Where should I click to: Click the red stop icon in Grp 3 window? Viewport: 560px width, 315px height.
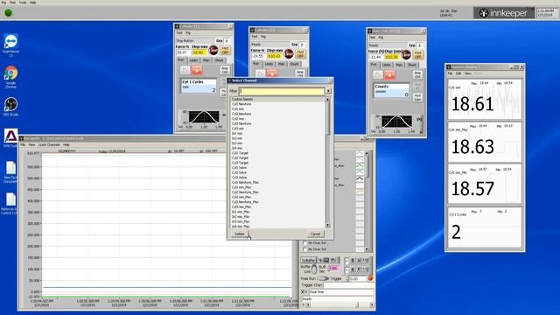389,74
